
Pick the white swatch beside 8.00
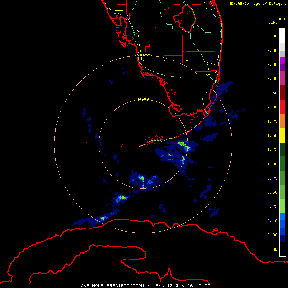(x=283, y=36)
